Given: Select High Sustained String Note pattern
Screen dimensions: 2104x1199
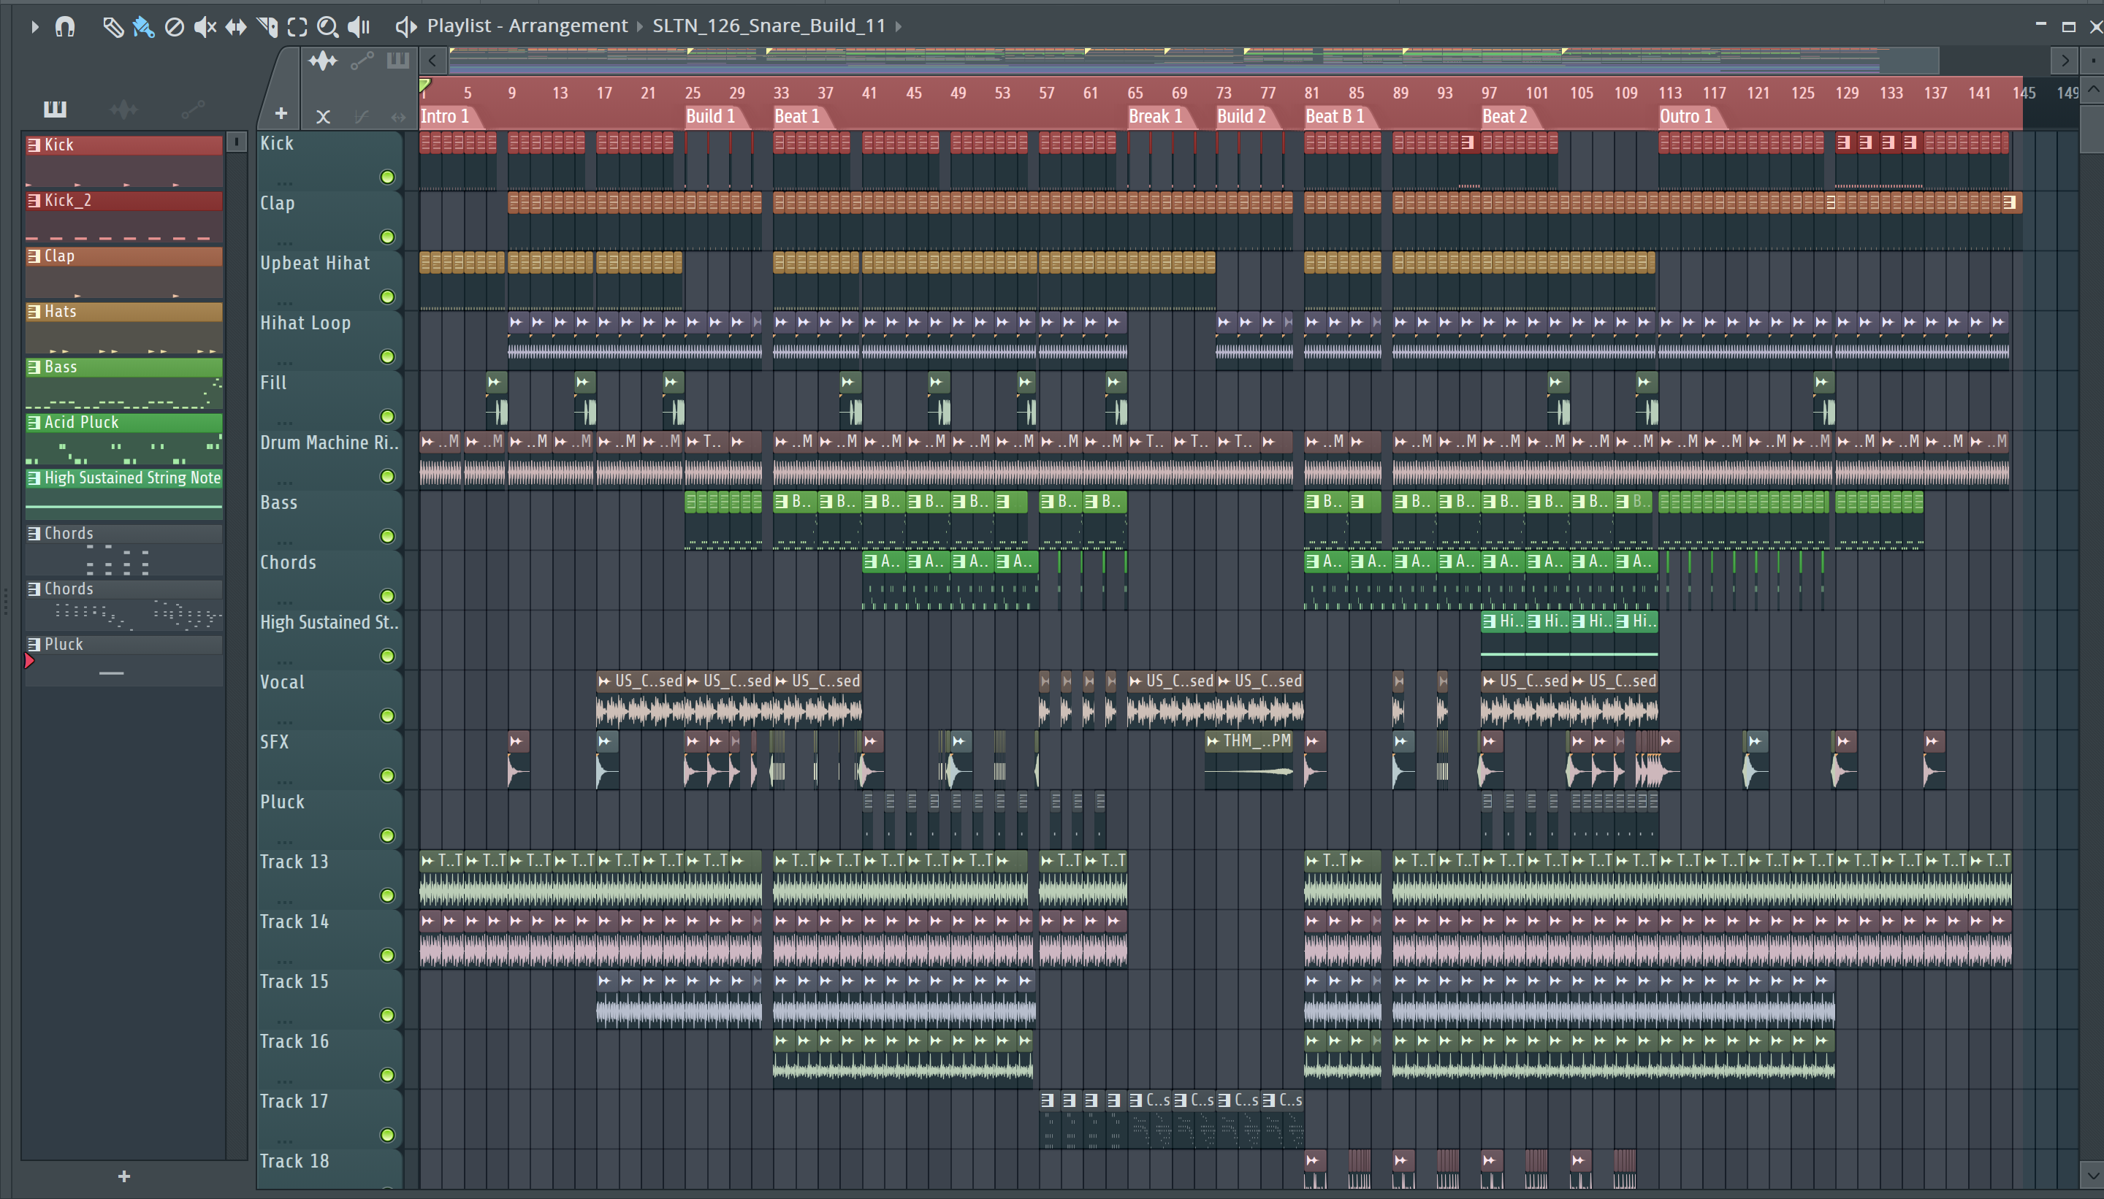Looking at the screenshot, I should [123, 494].
